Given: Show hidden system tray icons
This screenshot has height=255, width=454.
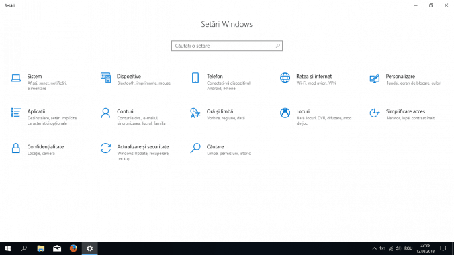Looking at the screenshot, I should pos(374,248).
